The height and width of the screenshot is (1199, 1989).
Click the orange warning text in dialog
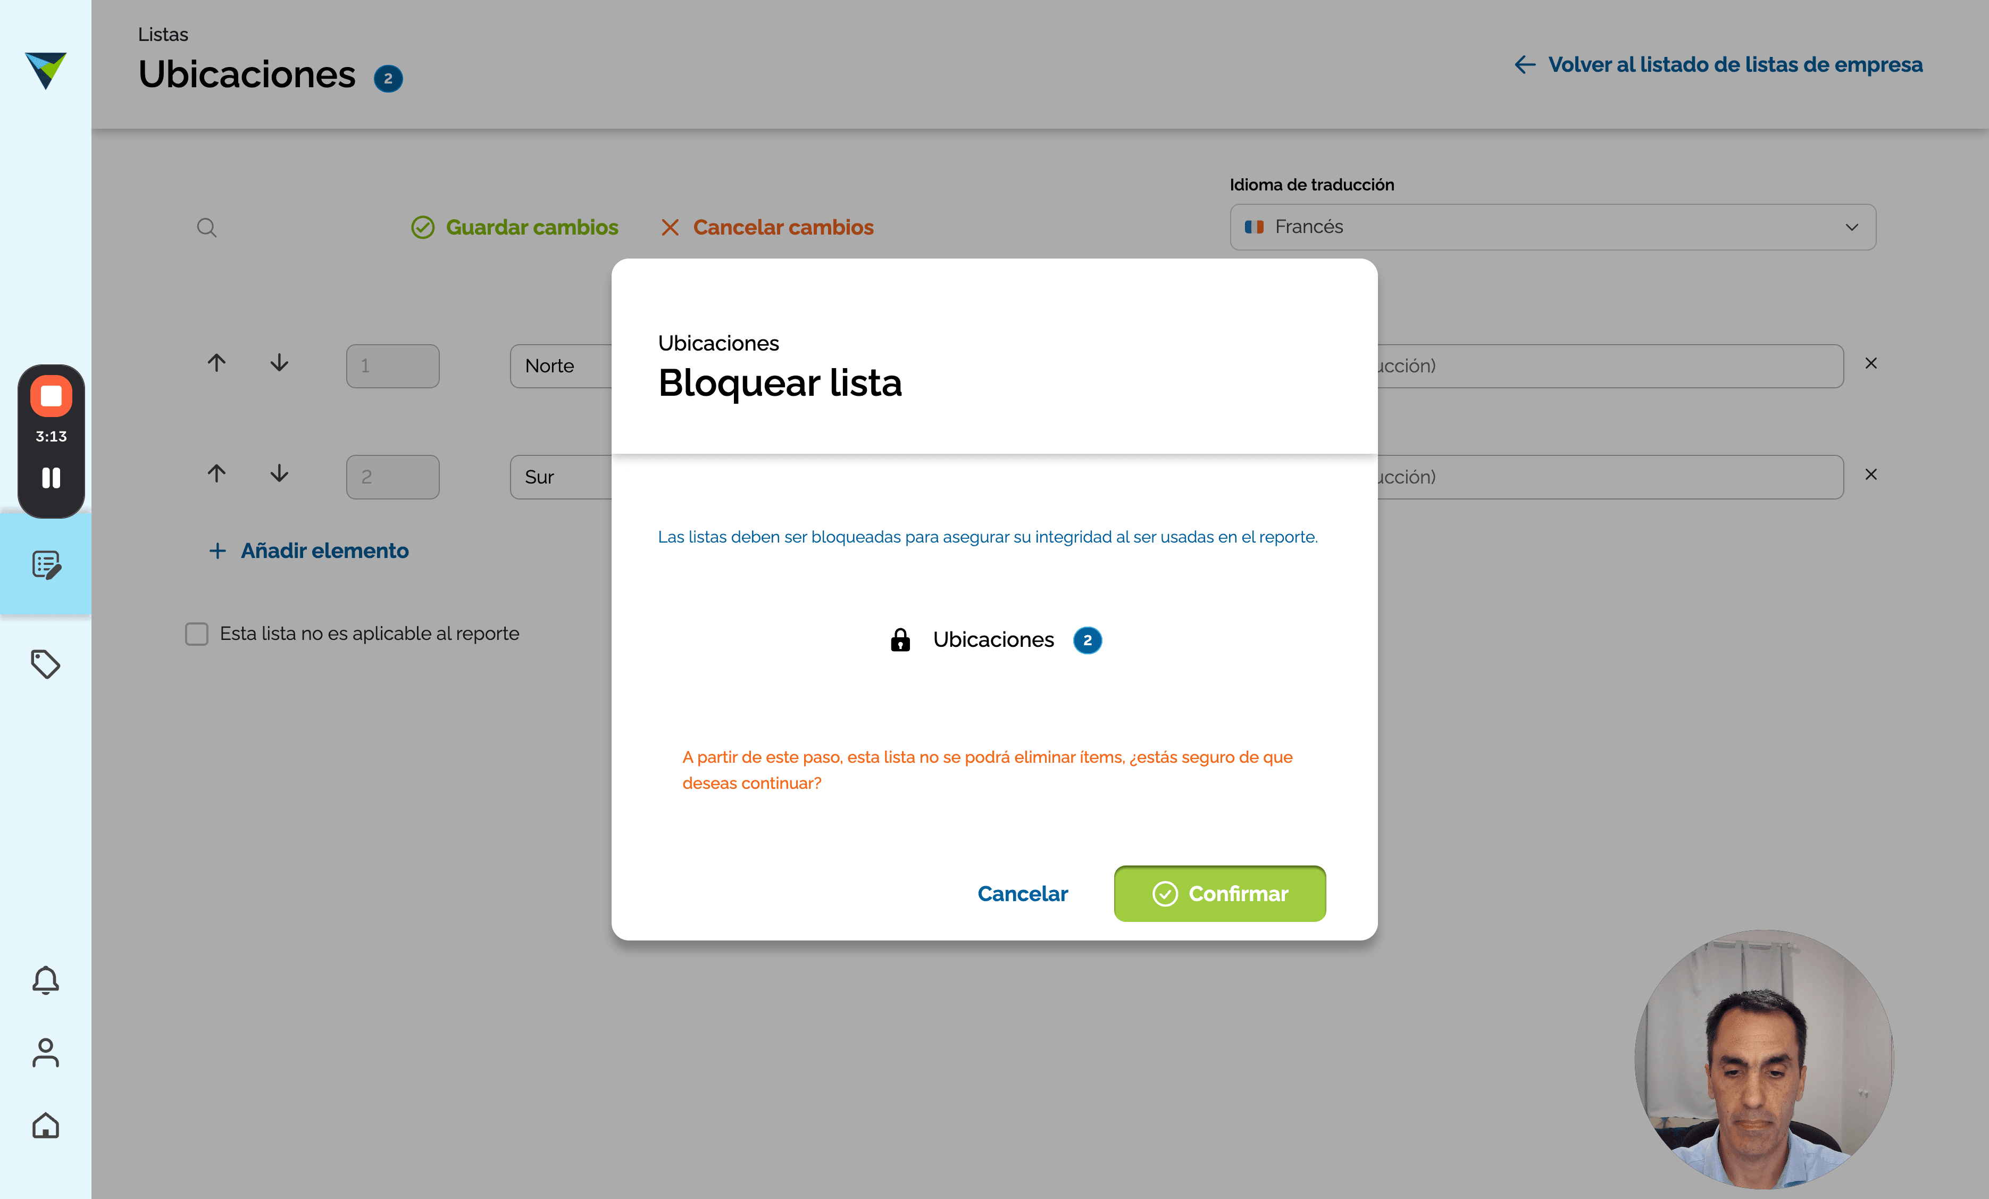click(x=987, y=770)
